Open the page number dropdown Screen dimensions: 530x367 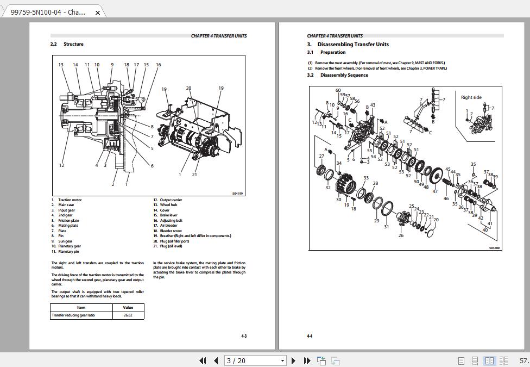(282, 360)
